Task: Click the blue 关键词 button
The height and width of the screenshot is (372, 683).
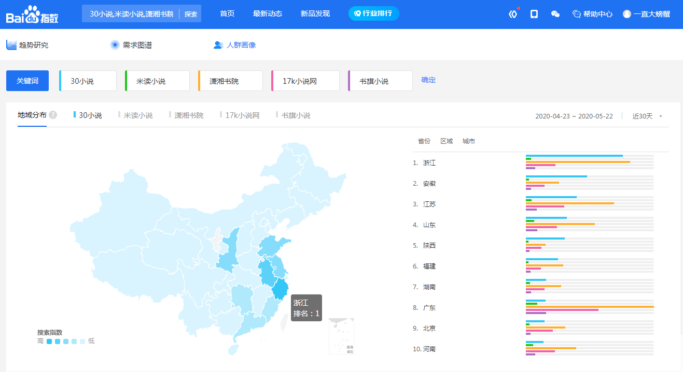Action: coord(27,81)
